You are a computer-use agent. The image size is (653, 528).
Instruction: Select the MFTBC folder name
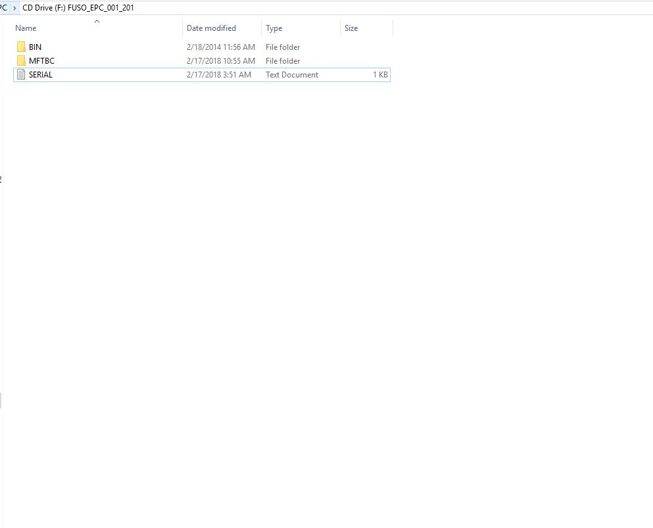41,60
